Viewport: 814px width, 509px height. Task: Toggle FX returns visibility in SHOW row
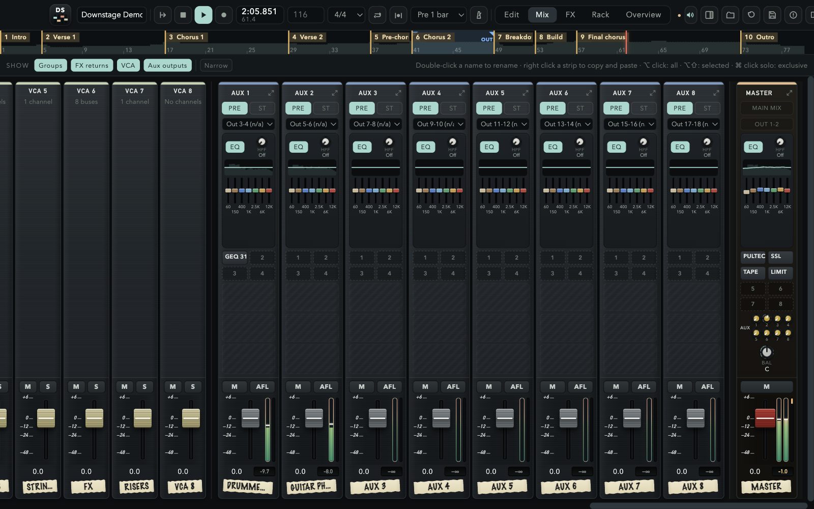tap(92, 65)
